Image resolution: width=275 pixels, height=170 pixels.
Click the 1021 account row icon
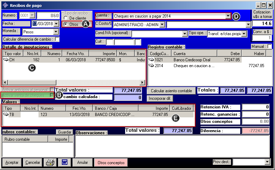[151, 60]
